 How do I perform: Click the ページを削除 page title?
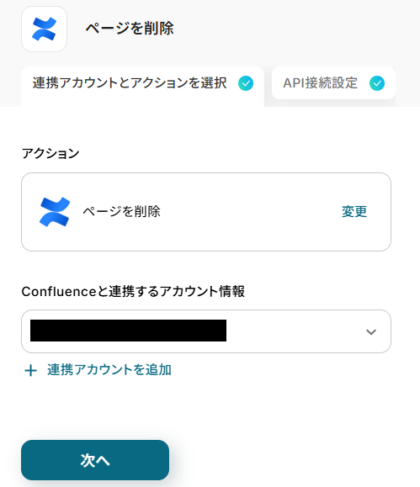click(130, 29)
